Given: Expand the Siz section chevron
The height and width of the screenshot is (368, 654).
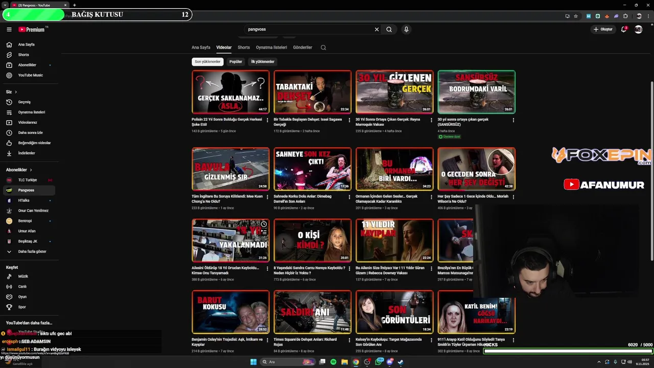Looking at the screenshot, I should click(16, 92).
